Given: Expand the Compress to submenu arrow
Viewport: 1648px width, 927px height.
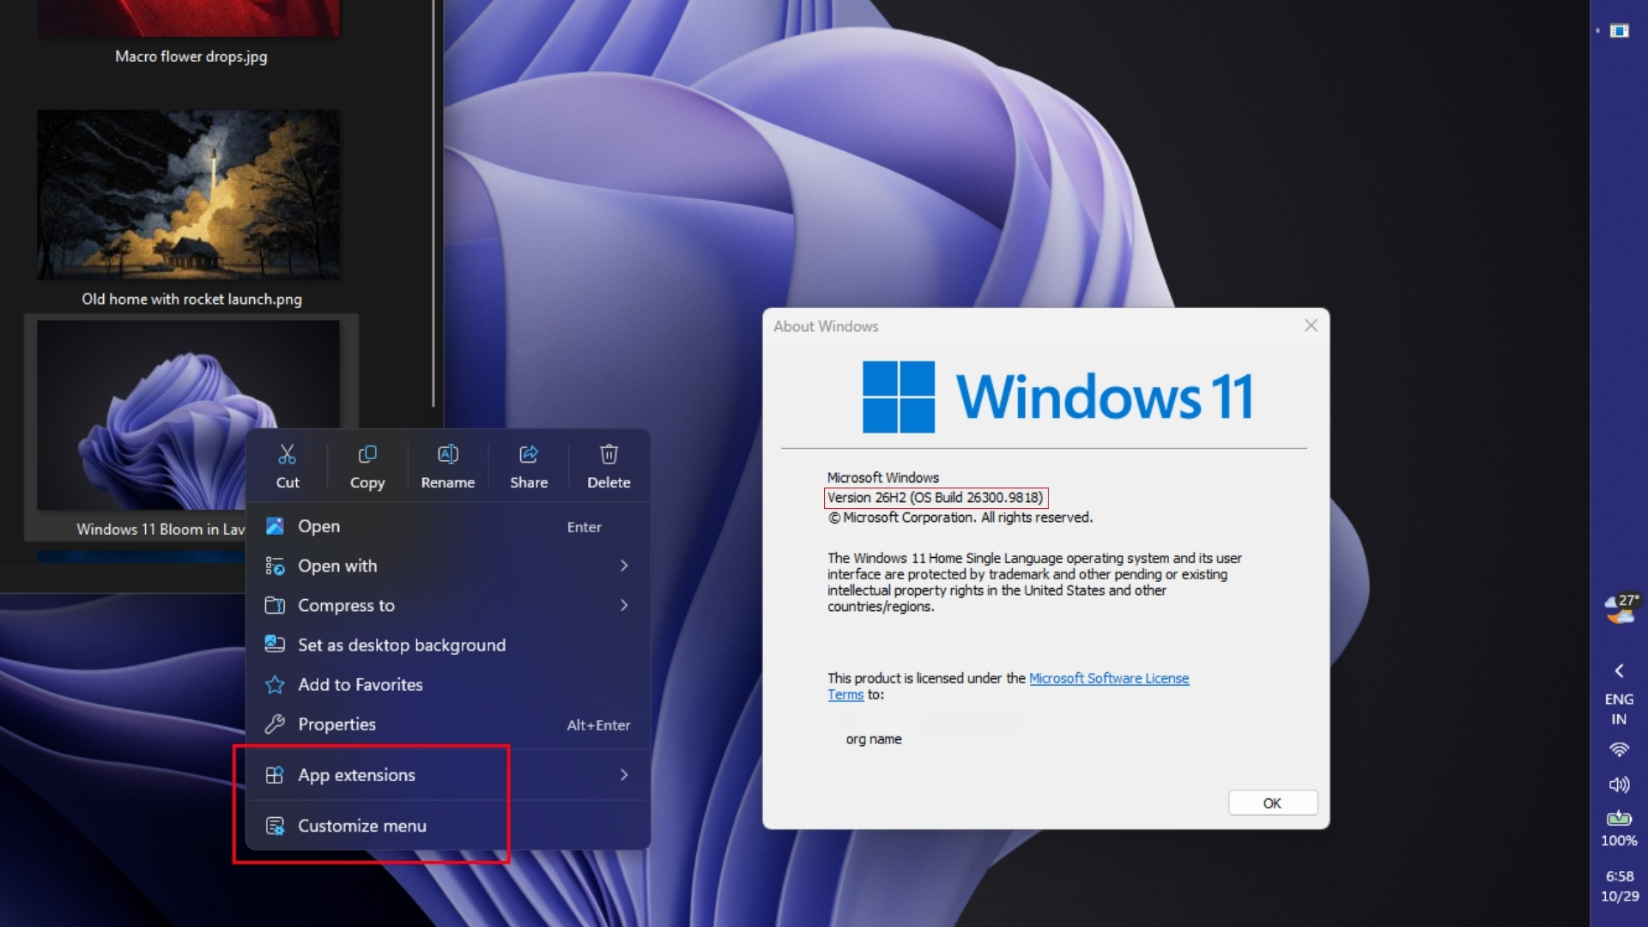Looking at the screenshot, I should 624,605.
